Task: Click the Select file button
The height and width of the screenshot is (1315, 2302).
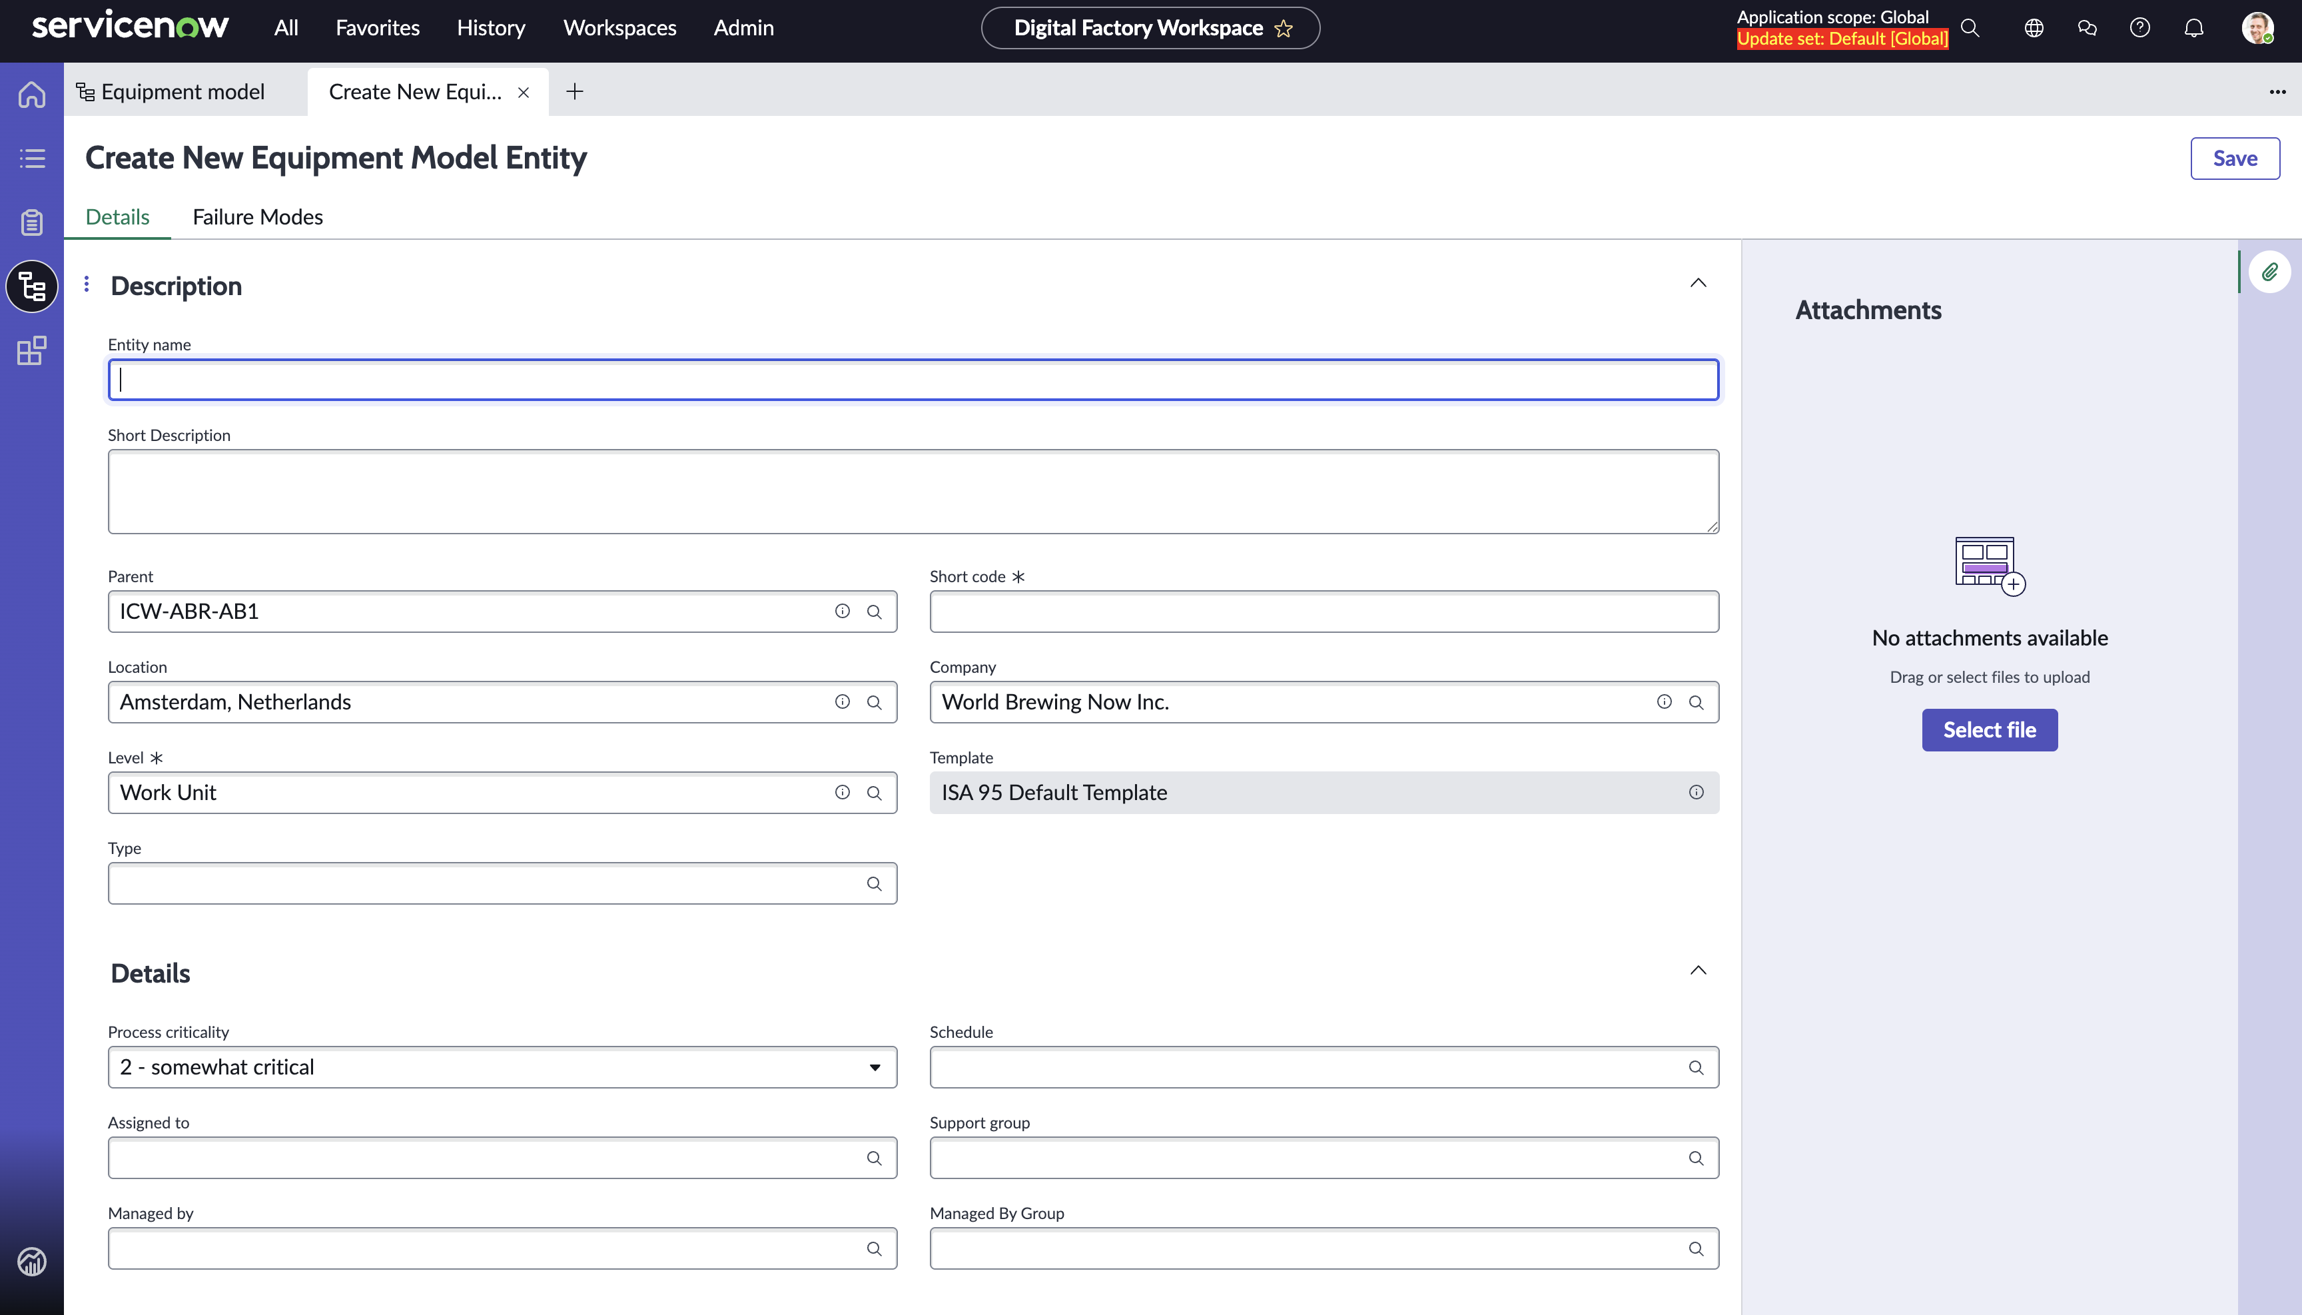Action: 1990,729
